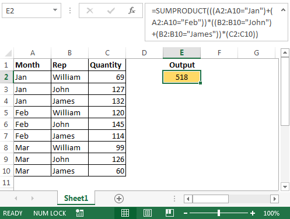Click the macro recording icon in status bar
Viewport: 290px width, 219px height.
coord(79,213)
